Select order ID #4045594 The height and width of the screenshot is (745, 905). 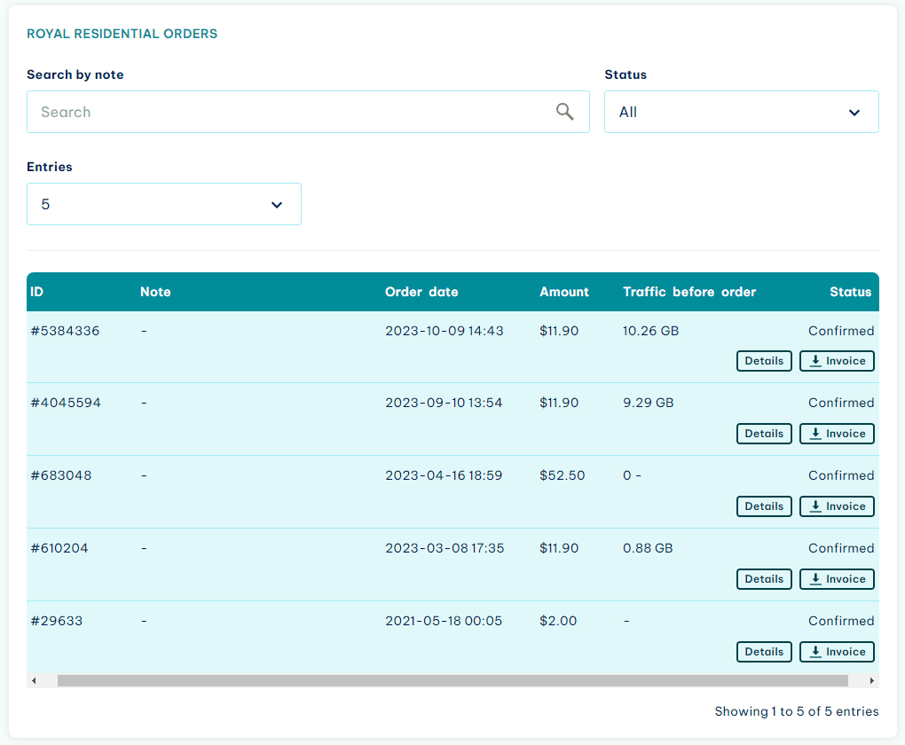tap(66, 403)
